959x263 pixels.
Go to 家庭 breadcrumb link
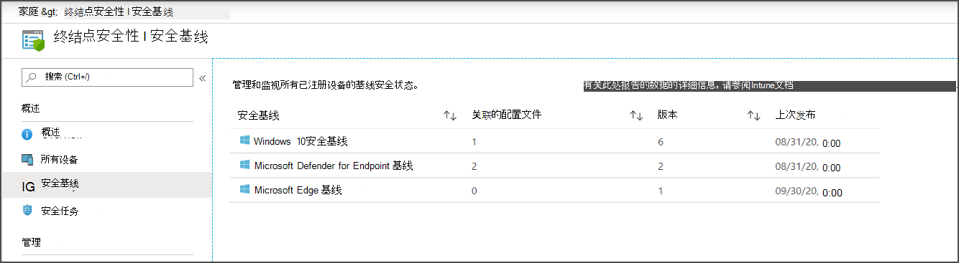coord(28,12)
